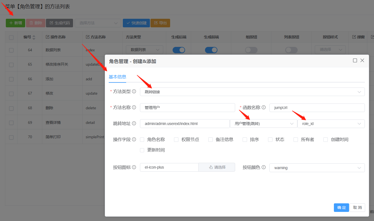
Task: Expand the role_id parameter dropdown
Action: (x=331, y=124)
